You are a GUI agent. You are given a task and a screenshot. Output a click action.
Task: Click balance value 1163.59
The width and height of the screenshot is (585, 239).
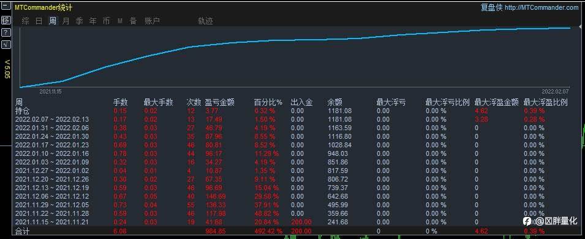(x=339, y=128)
